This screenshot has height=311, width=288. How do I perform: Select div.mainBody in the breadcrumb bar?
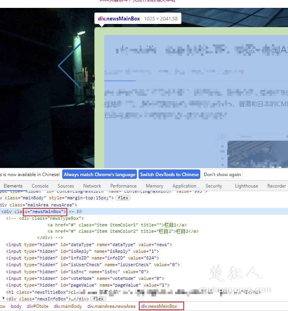68,306
